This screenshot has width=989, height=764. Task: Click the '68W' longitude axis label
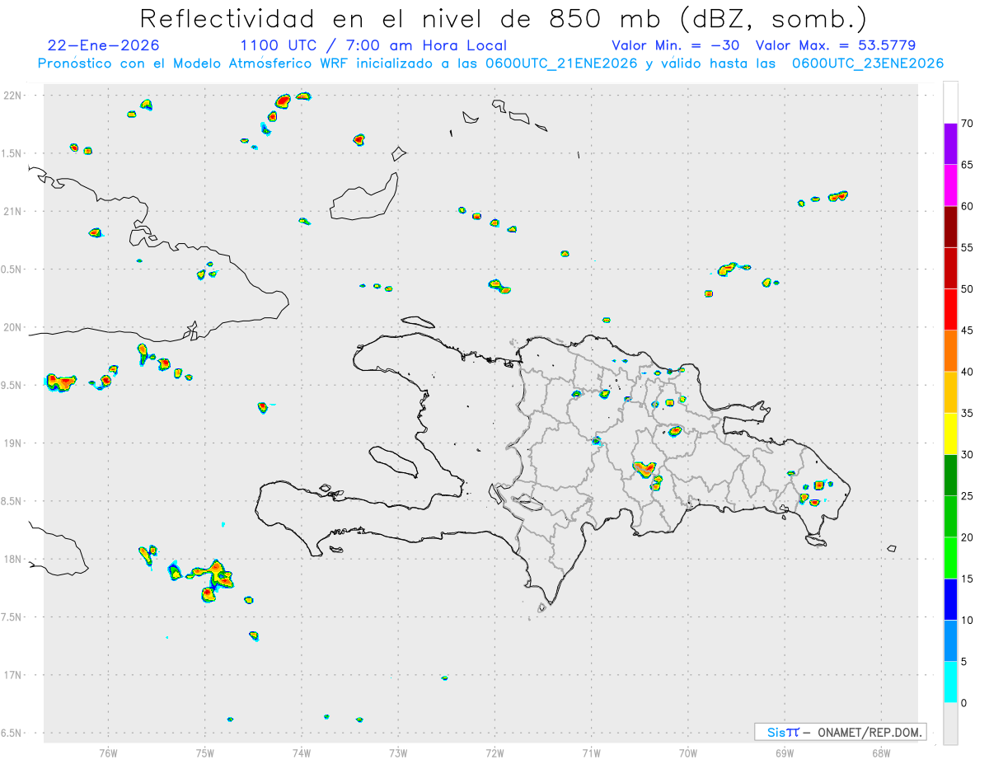(x=881, y=752)
